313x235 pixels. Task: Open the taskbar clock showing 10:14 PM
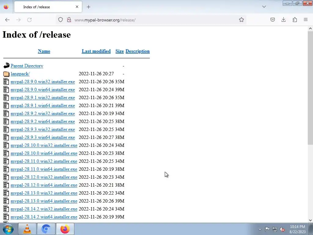tap(297, 229)
